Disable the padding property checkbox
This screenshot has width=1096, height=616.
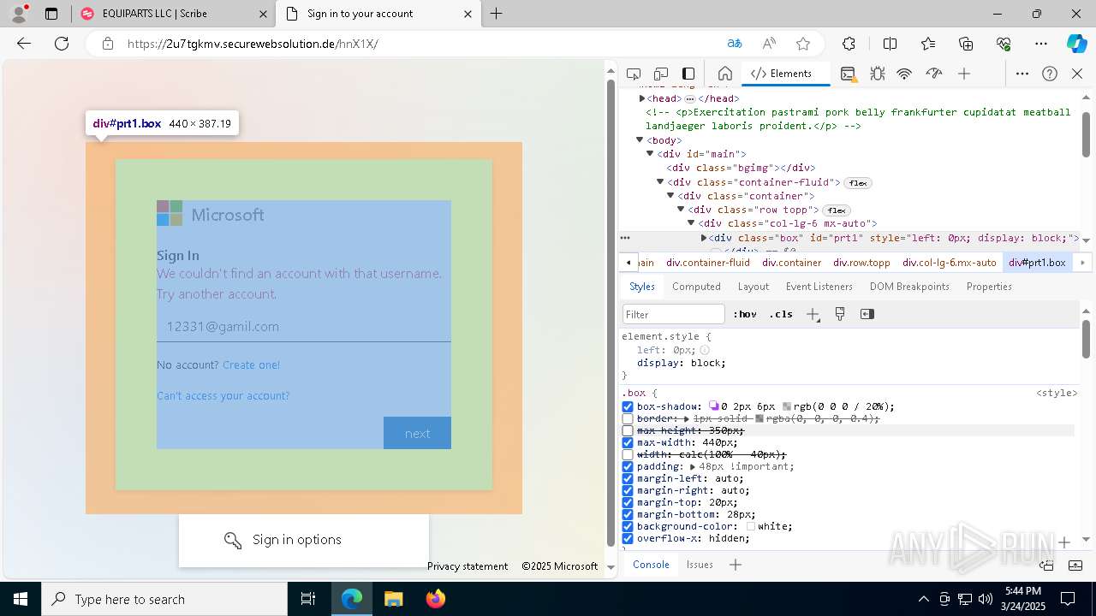(x=628, y=467)
